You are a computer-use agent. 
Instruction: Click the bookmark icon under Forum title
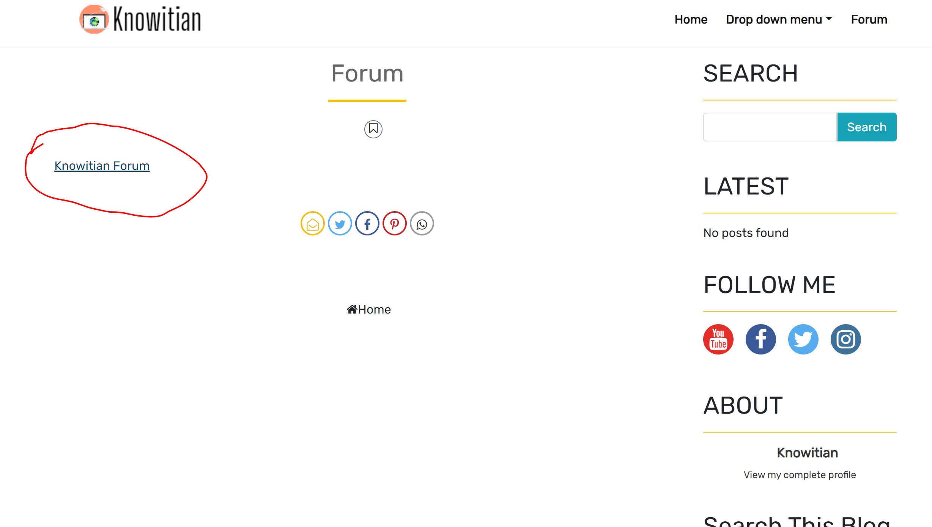373,129
